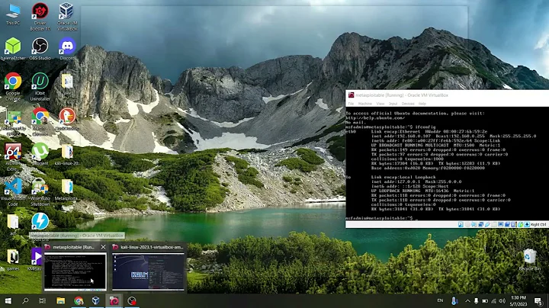Open the taskbar clock showing 1:30 PM
This screenshot has width=549, height=308.
[x=518, y=300]
